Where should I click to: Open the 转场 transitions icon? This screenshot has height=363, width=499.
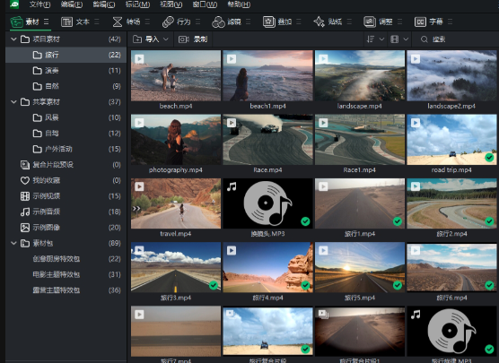coord(118,22)
